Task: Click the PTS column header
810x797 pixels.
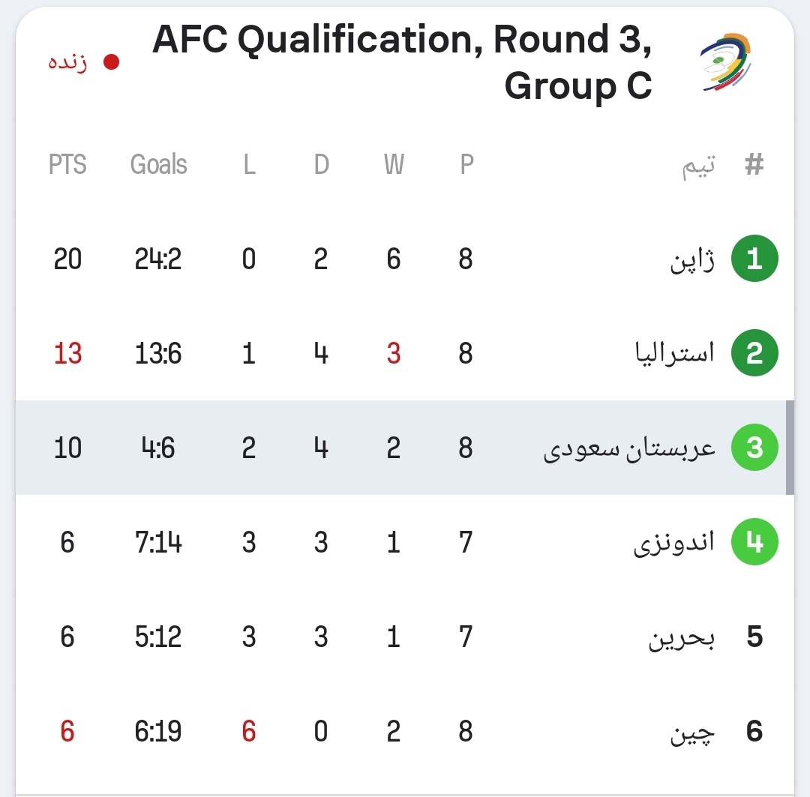Action: pos(67,165)
